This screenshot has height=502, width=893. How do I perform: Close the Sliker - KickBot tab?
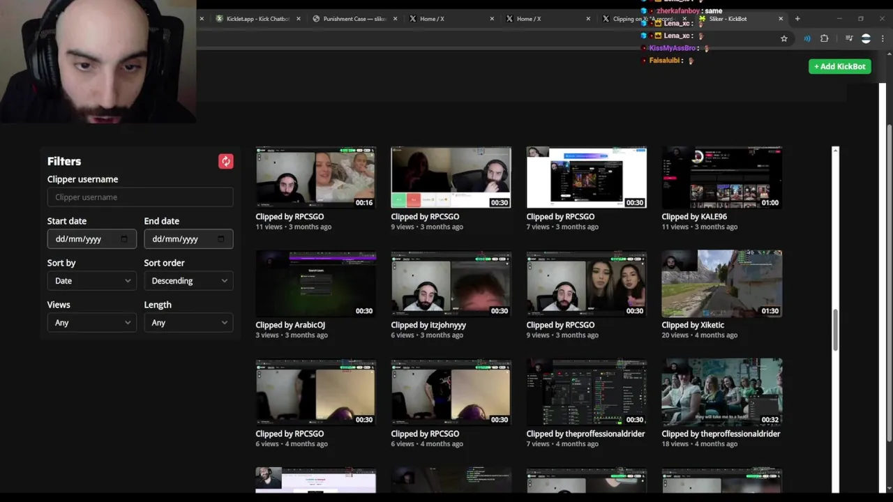click(x=781, y=19)
